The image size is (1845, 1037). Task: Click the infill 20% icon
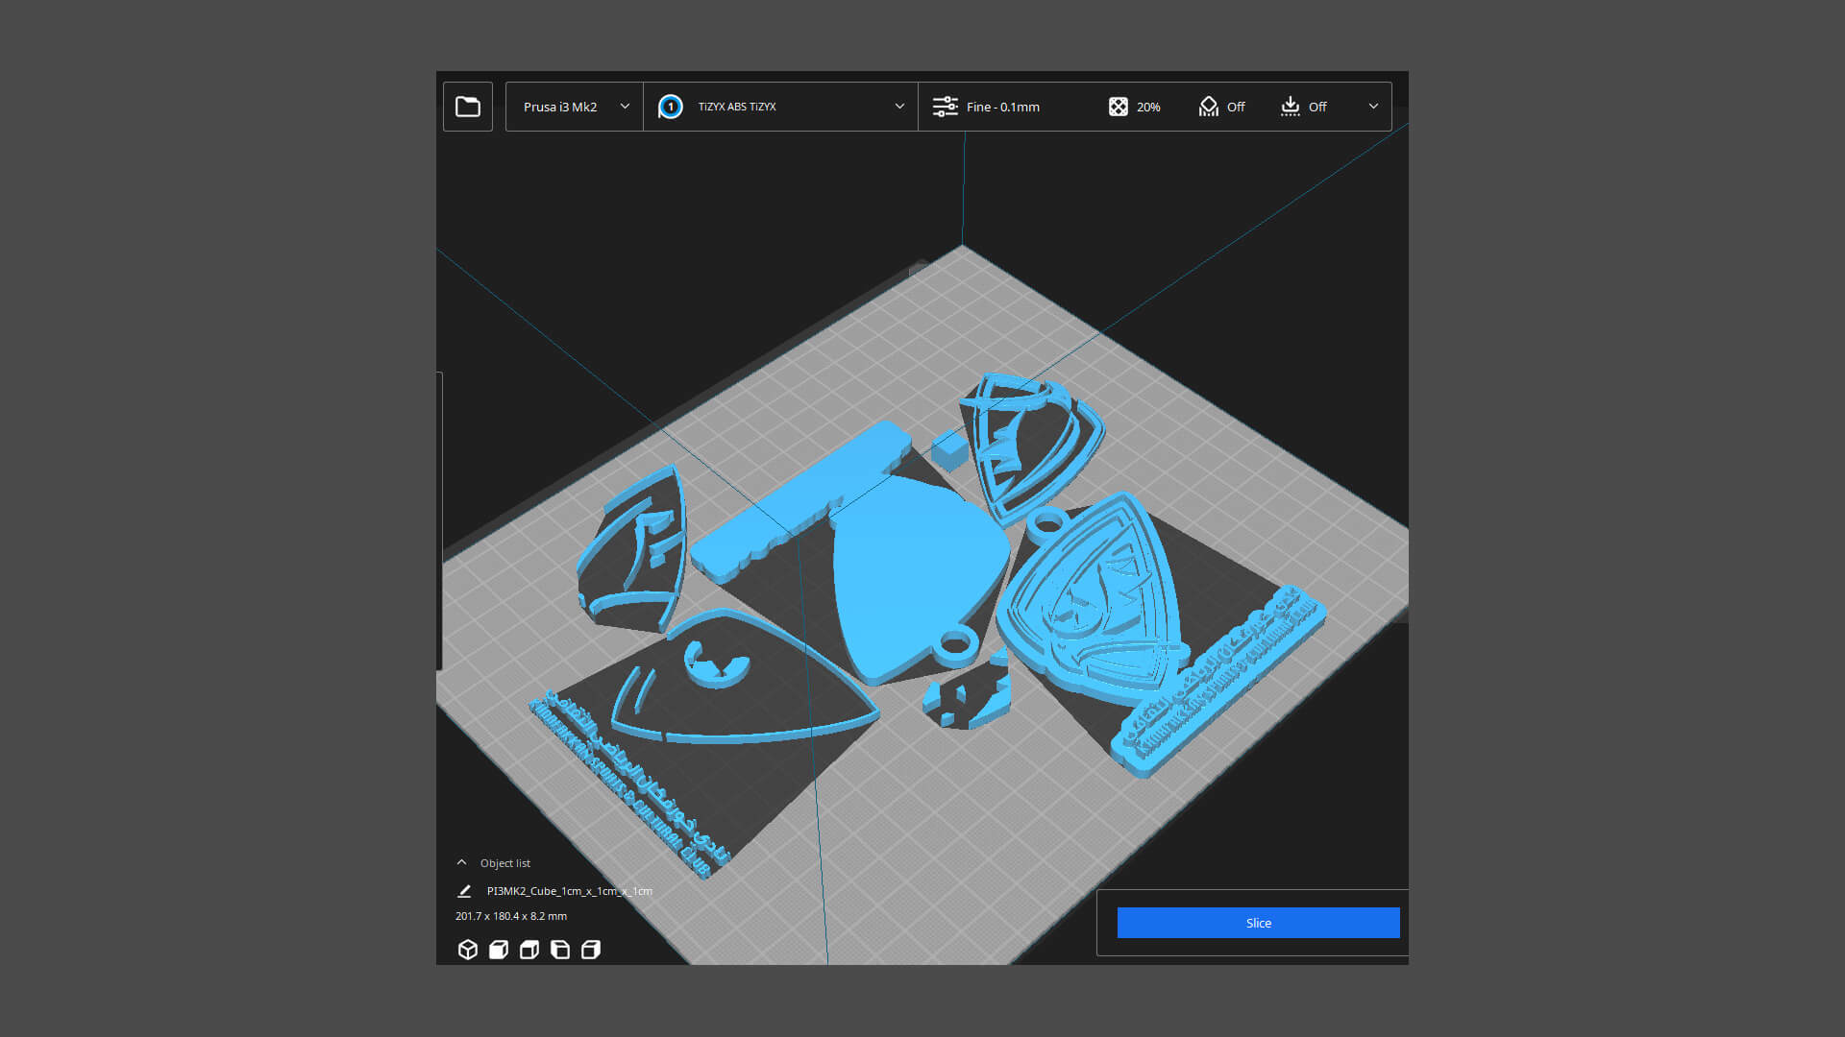[x=1118, y=107]
